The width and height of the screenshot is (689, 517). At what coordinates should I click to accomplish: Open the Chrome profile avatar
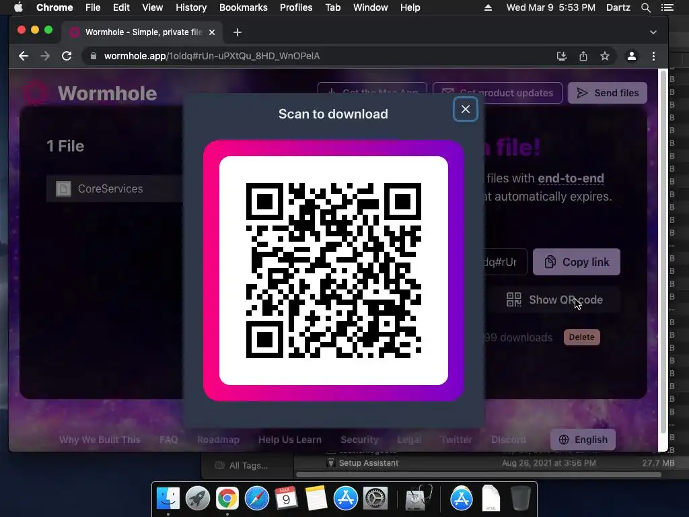[631, 56]
